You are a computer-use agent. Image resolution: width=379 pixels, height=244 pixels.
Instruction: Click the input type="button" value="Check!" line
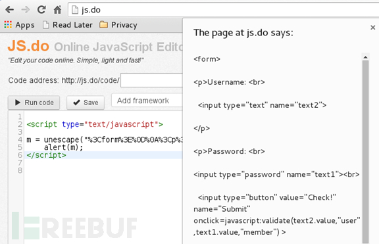click(x=267, y=197)
